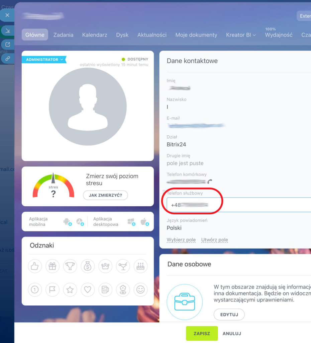Select the trophy badge in Odznaki
The height and width of the screenshot is (343, 311).
point(70,266)
